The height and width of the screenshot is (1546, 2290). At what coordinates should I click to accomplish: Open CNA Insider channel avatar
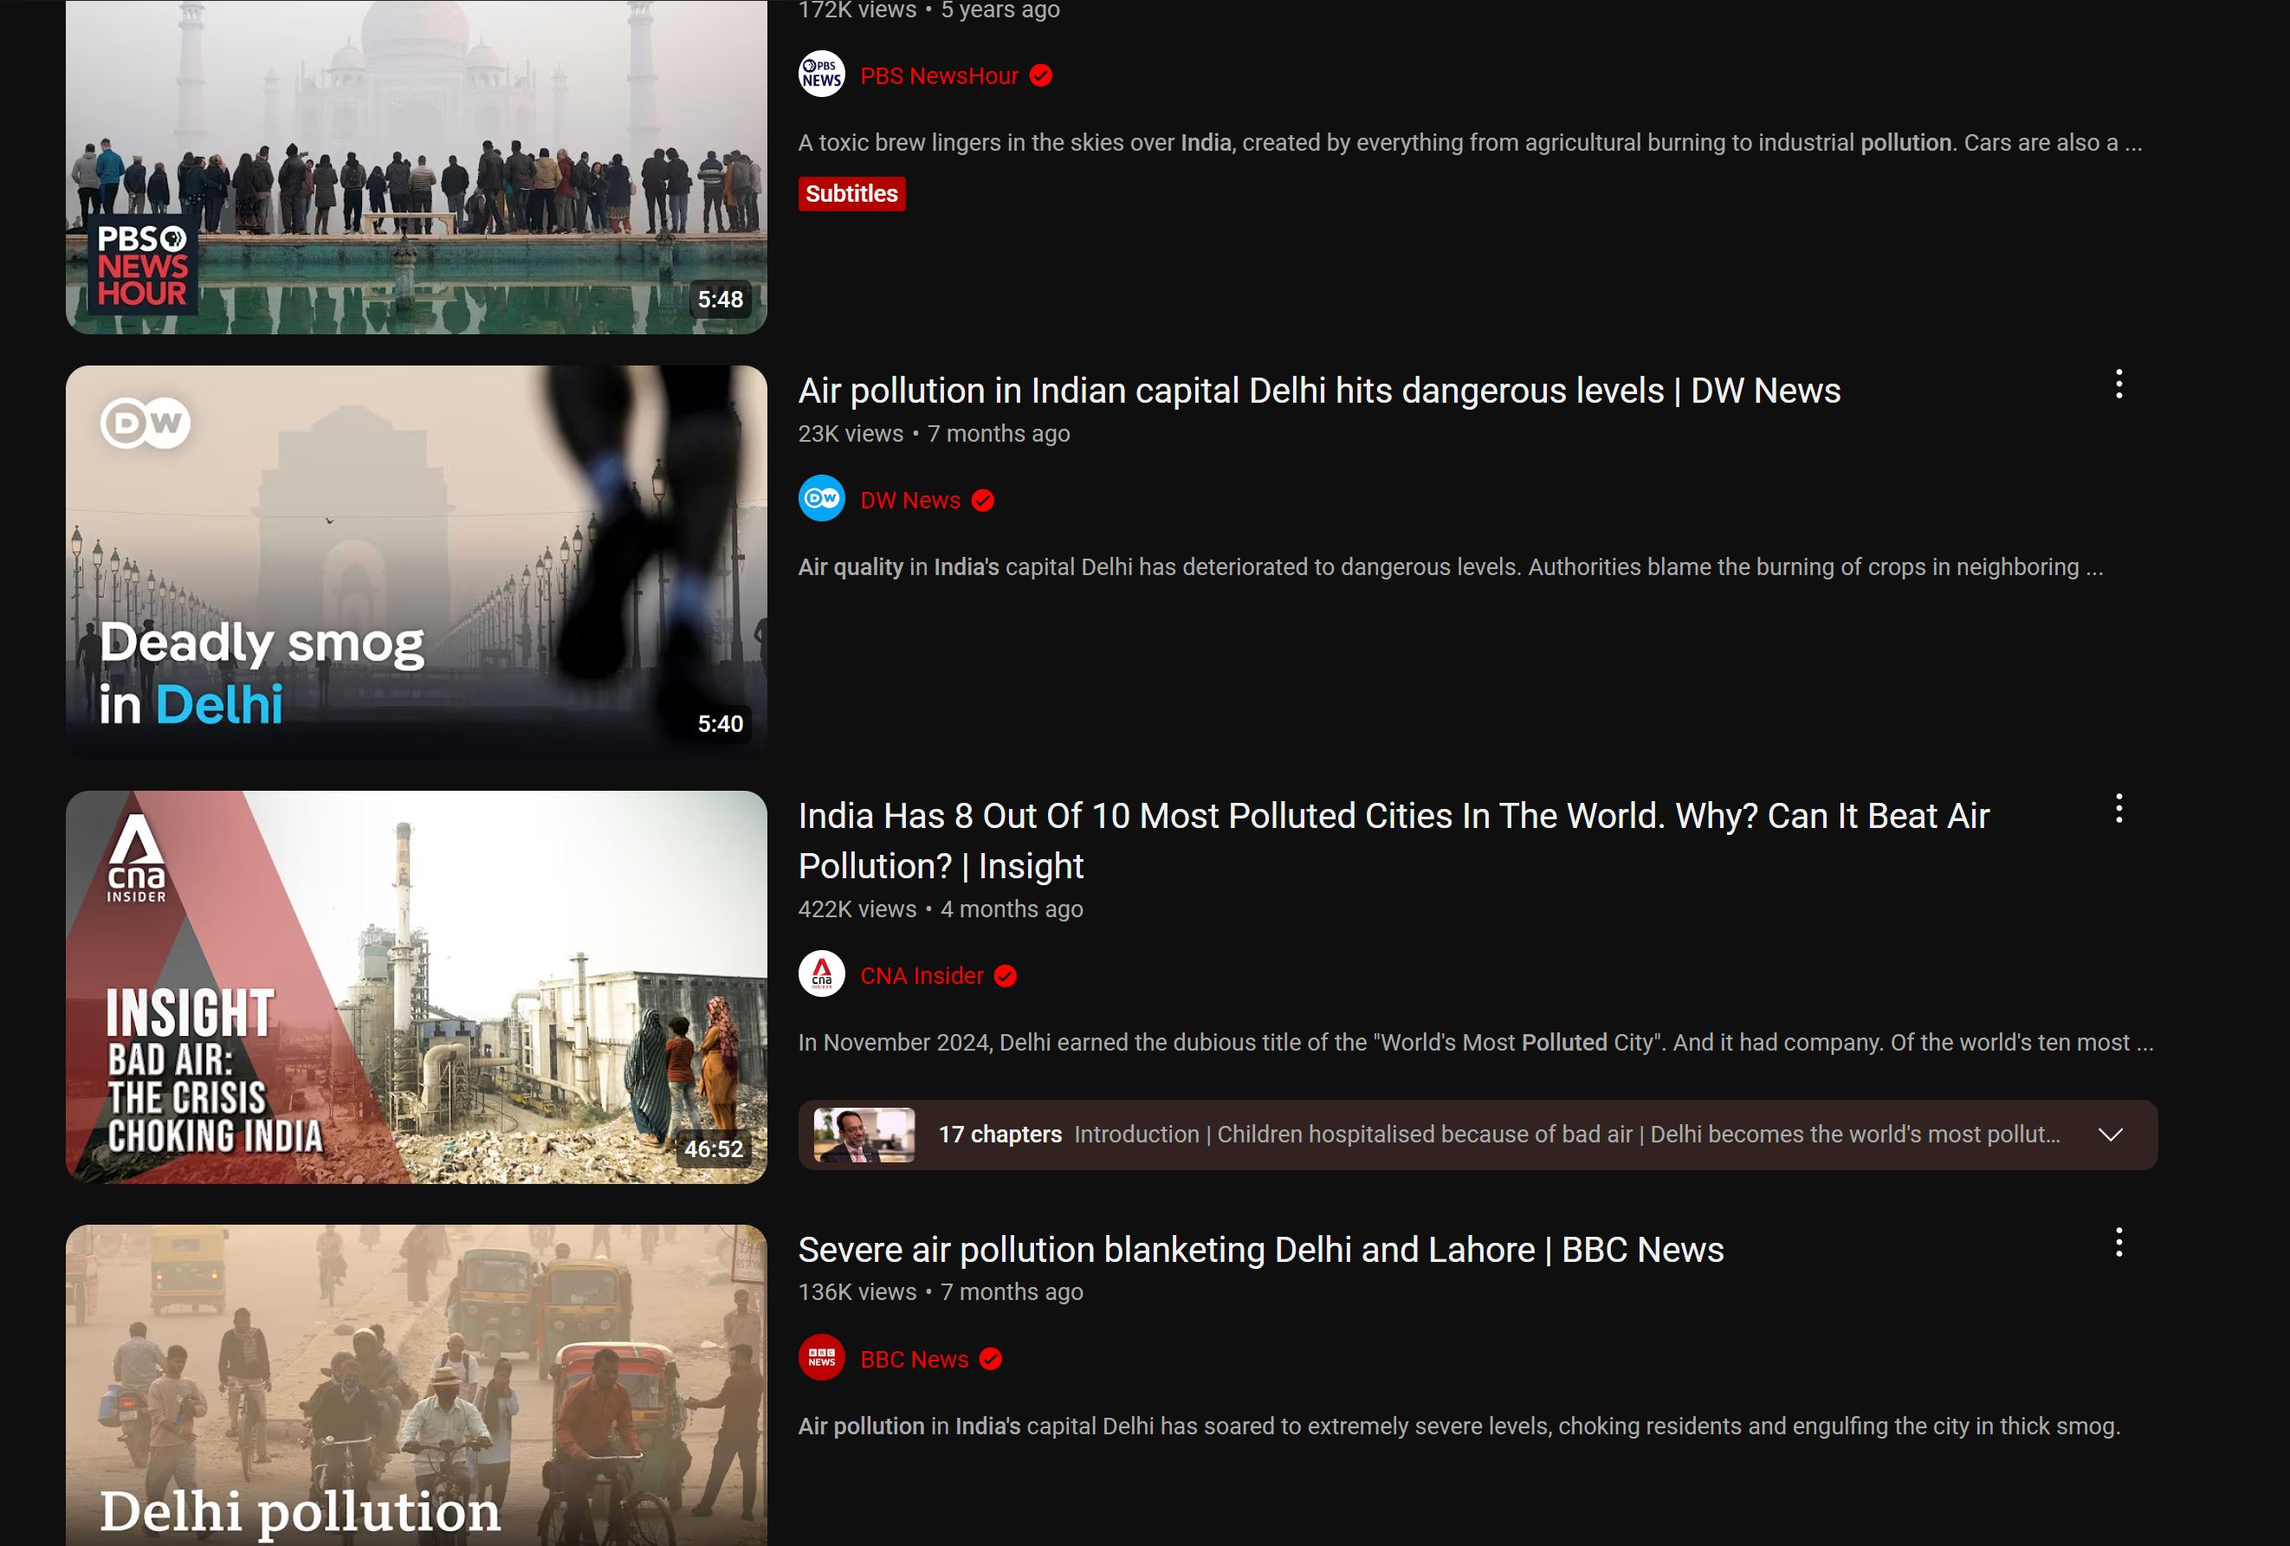[821, 974]
